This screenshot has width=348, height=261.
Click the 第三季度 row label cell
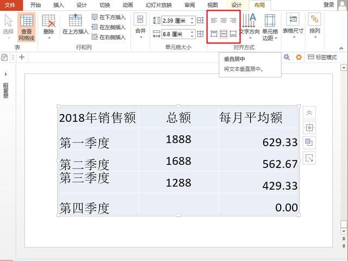tap(98, 183)
